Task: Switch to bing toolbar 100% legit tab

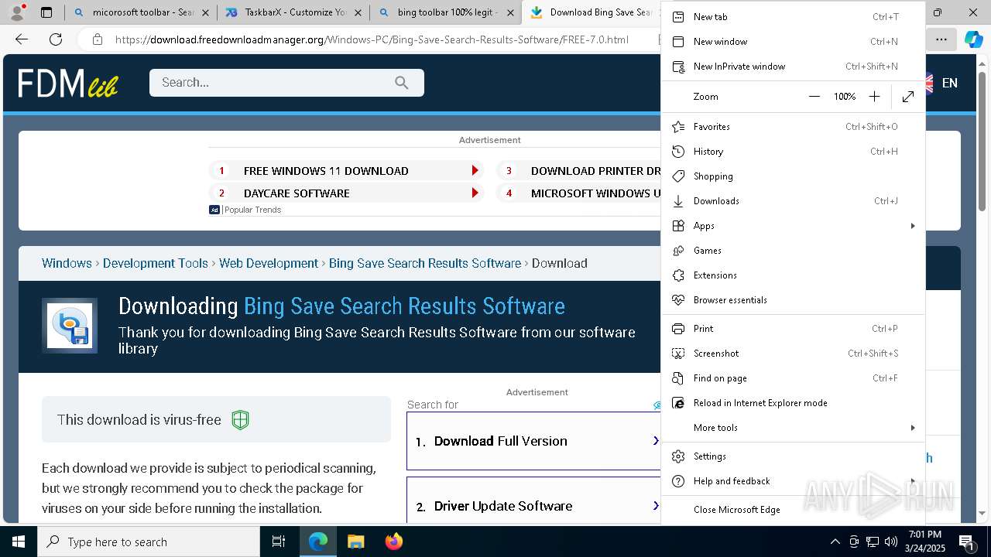Action: tap(447, 12)
